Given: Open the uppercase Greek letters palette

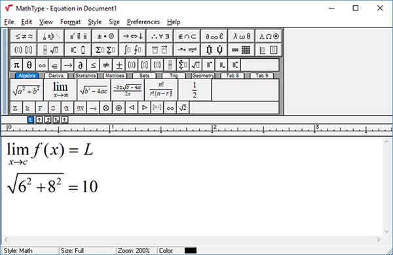Looking at the screenshot, I should [x=269, y=36].
